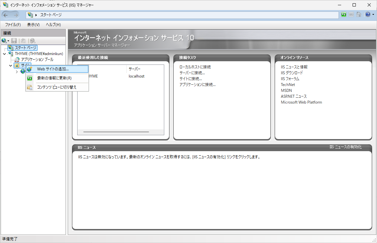Click the サイトに接続... link
Screen dimensions: 377x243
click(191, 79)
